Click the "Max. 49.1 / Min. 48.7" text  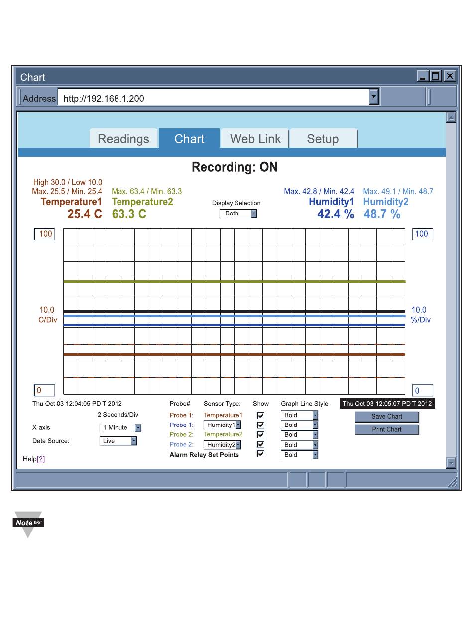click(398, 192)
